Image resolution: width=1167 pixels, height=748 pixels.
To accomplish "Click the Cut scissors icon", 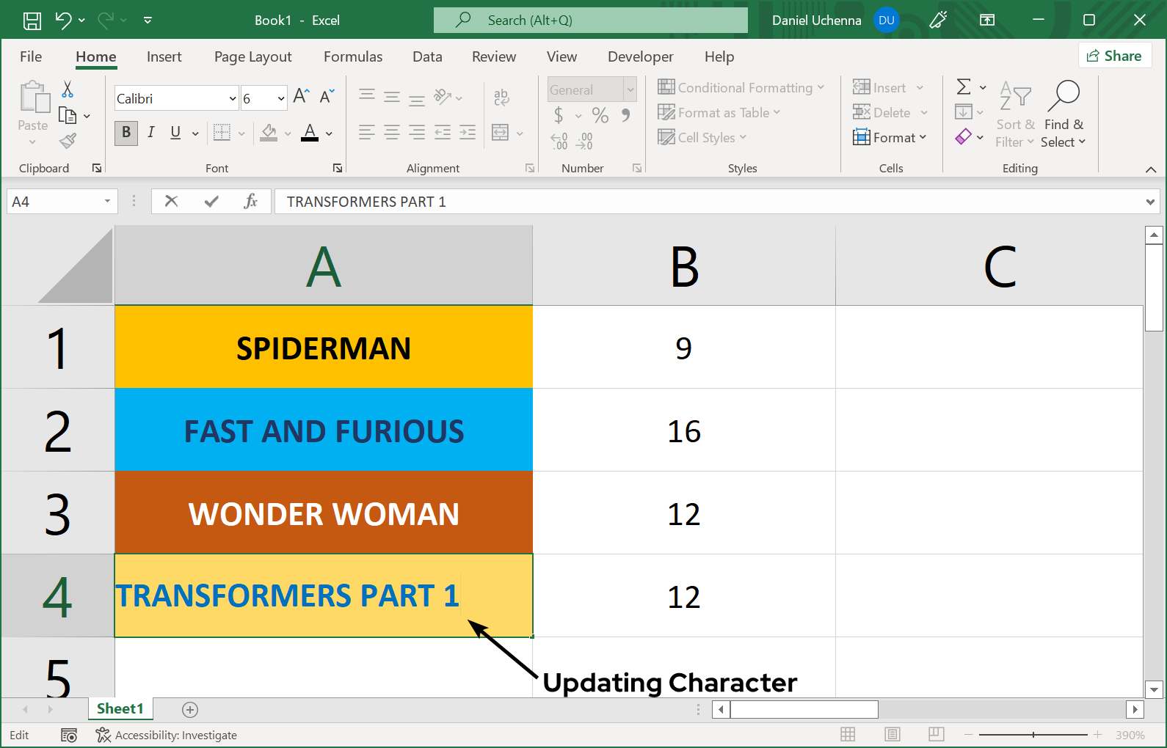I will pyautogui.click(x=68, y=89).
